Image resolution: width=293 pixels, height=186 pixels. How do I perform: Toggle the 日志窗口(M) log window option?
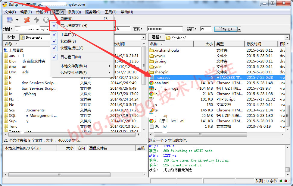70,57
